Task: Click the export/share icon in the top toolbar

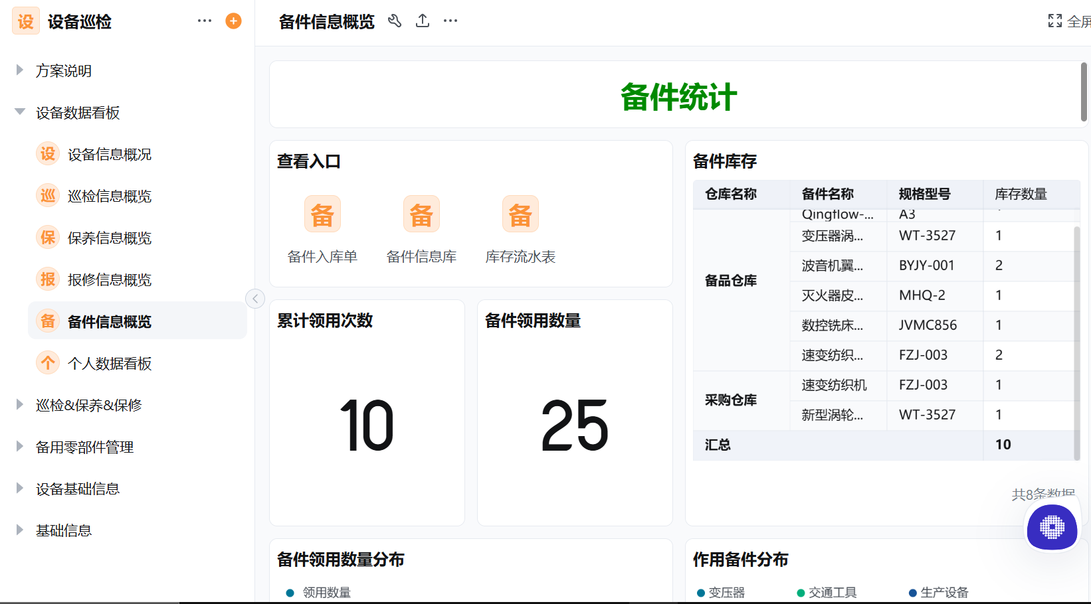Action: click(423, 21)
